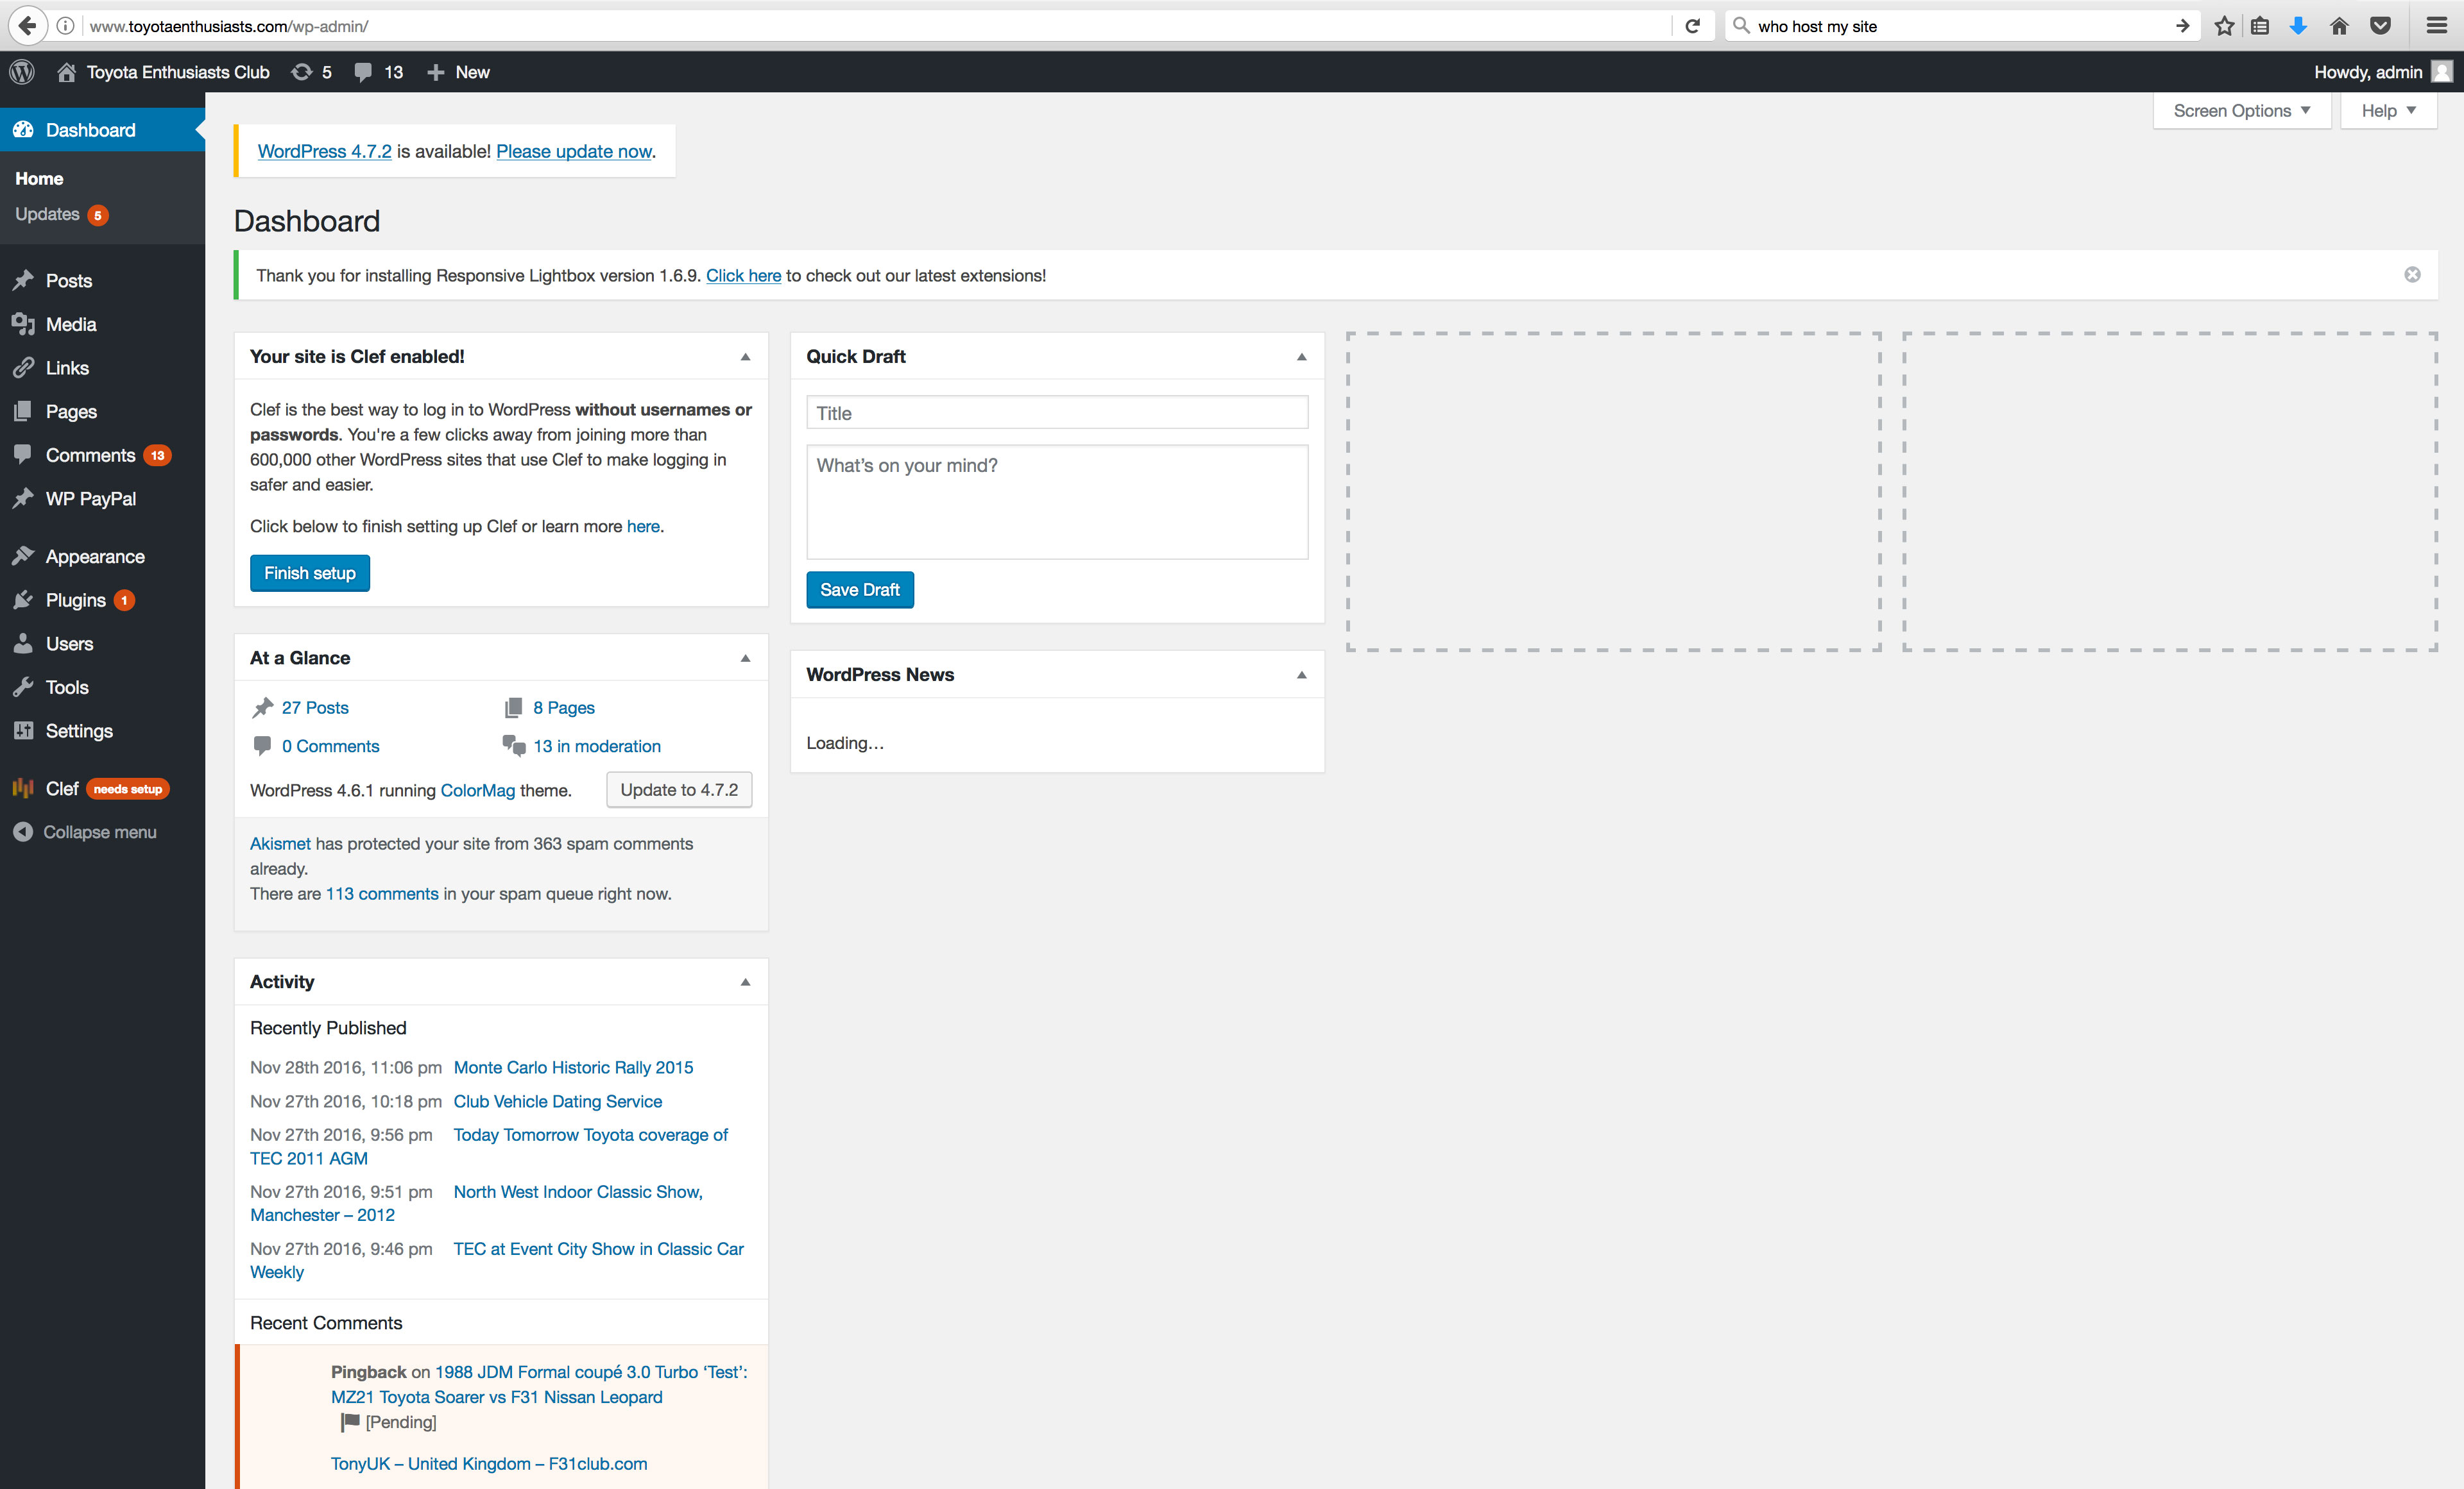Open the Help dropdown tab
Image resolution: width=2464 pixels, height=1489 pixels.
tap(2388, 111)
